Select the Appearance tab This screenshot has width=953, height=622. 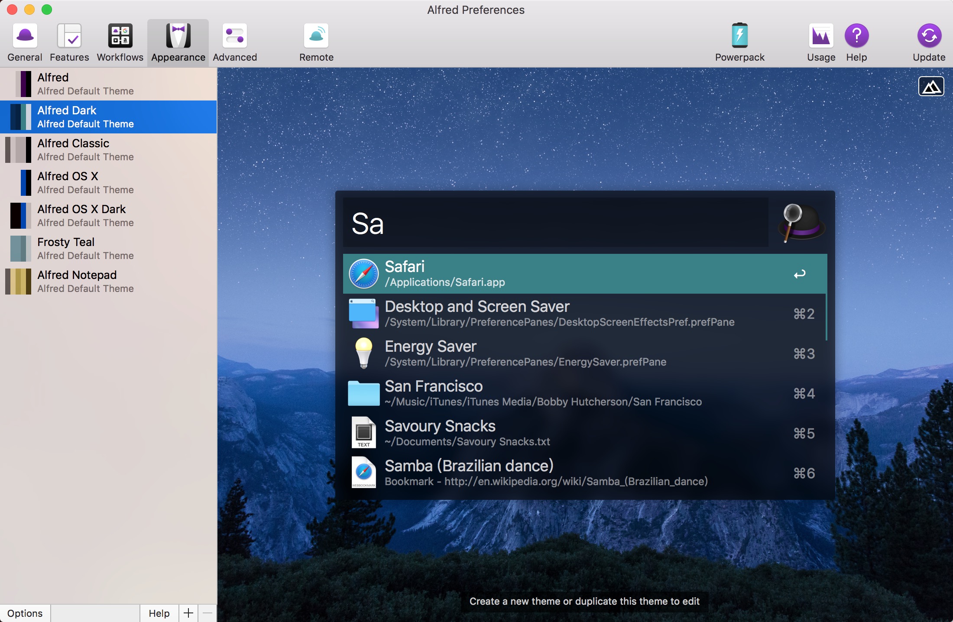pyautogui.click(x=178, y=42)
